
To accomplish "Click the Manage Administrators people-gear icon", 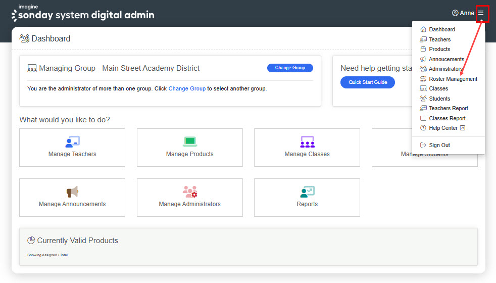I will (190, 192).
